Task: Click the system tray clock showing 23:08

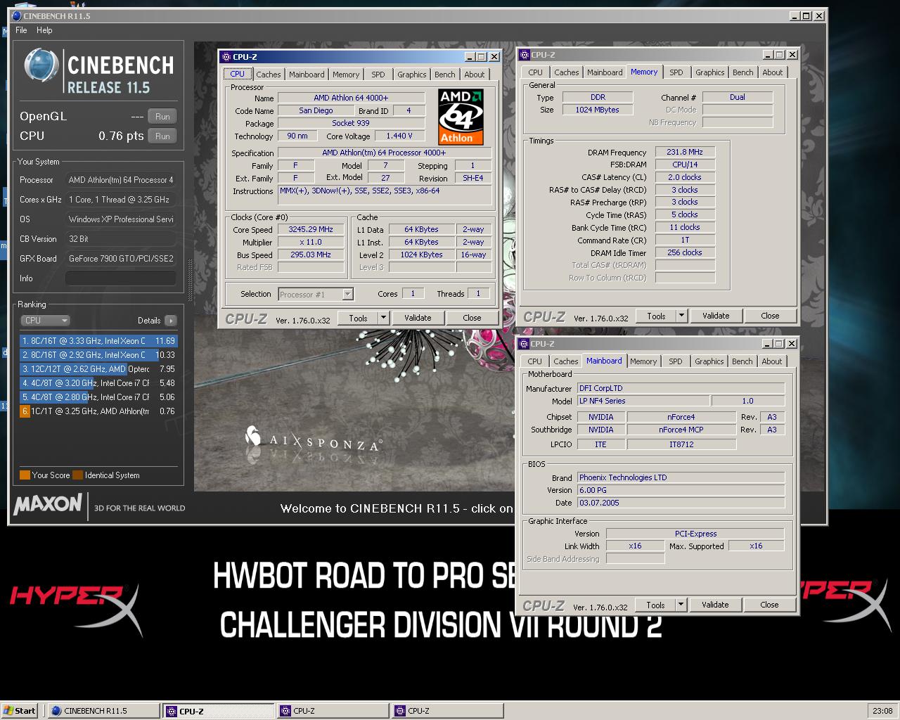Action: [x=882, y=711]
